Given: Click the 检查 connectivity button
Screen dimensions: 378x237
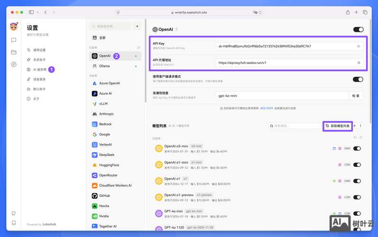Looking at the screenshot, I should [x=356, y=96].
